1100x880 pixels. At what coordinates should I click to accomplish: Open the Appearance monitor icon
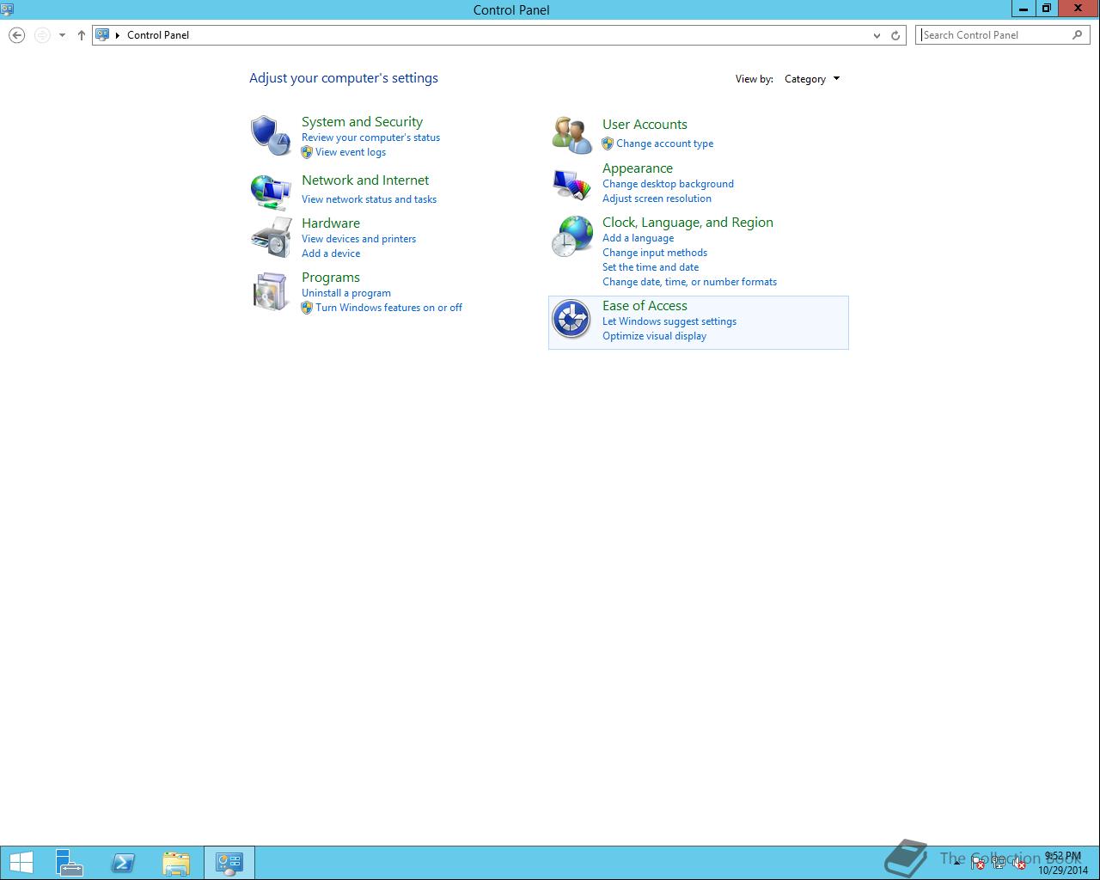(x=571, y=184)
